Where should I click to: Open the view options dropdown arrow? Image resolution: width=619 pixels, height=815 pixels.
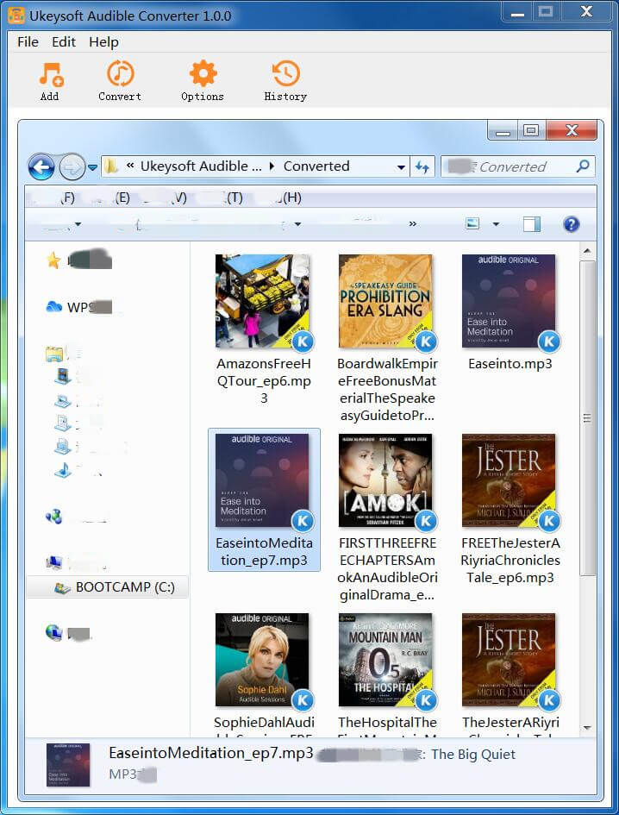(496, 224)
